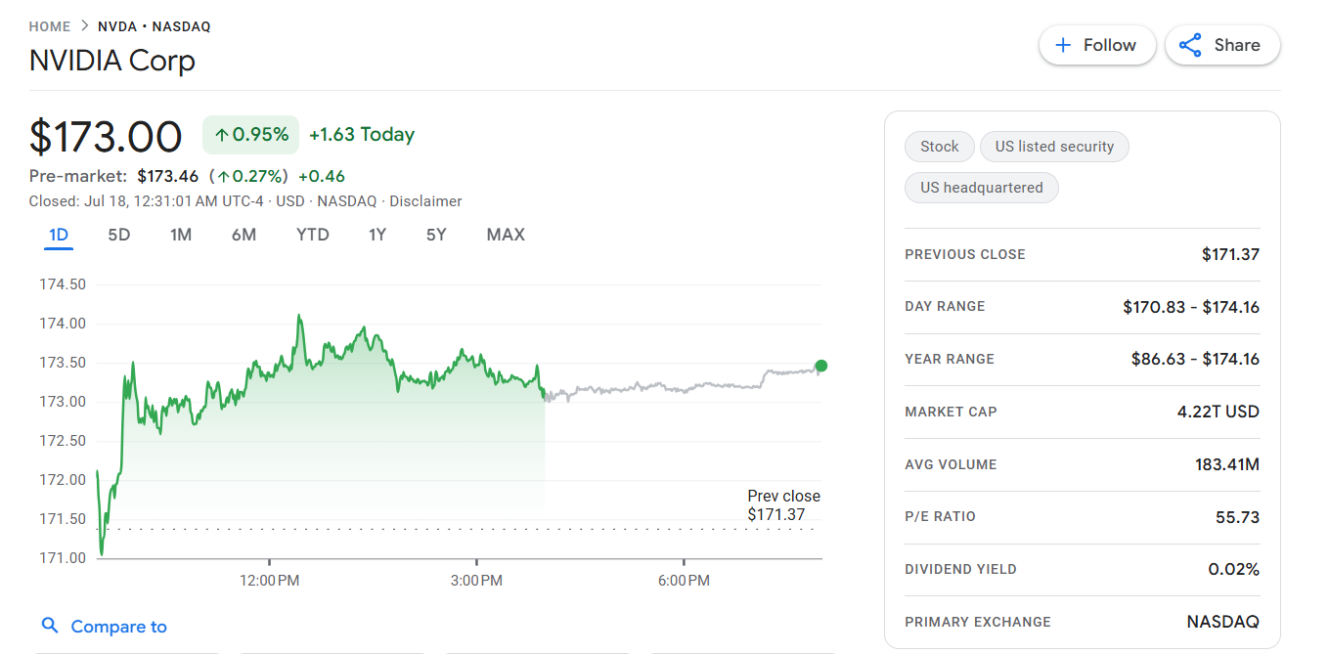Screen dimensions: 1329x654
Task: Click previous close value $171.37 in stats panel
Action: point(1230,254)
